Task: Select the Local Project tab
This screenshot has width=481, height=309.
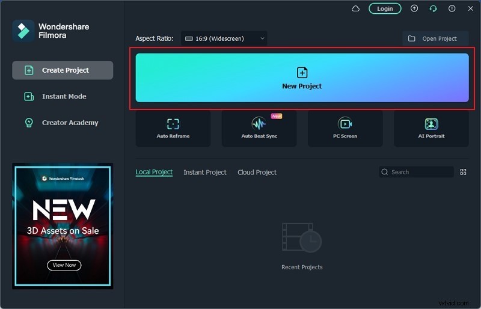Action: (x=154, y=173)
